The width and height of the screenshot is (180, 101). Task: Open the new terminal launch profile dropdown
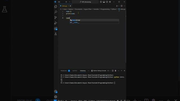pos(110,71)
